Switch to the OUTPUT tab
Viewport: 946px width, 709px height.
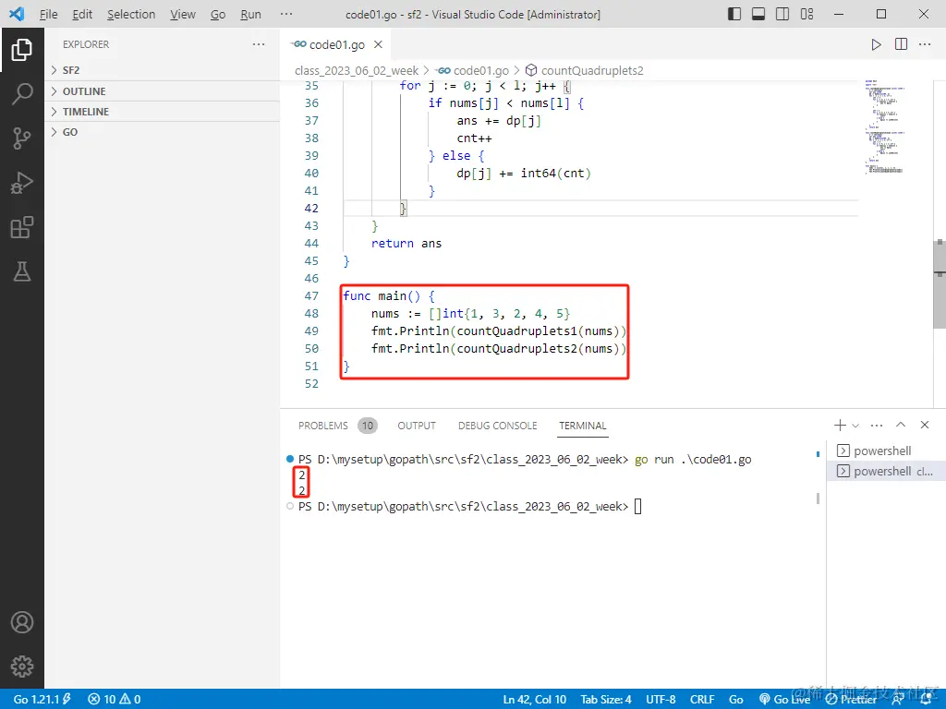pos(417,426)
